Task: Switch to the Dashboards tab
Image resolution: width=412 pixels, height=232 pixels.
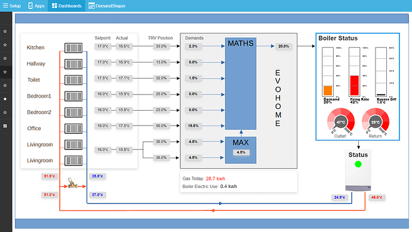Action: tap(67, 6)
